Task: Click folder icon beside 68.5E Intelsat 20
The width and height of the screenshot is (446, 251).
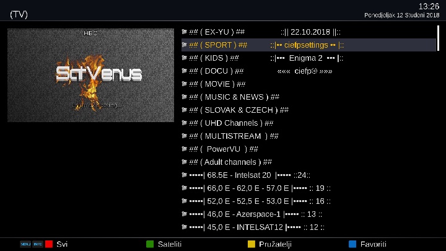Action: [x=185, y=175]
